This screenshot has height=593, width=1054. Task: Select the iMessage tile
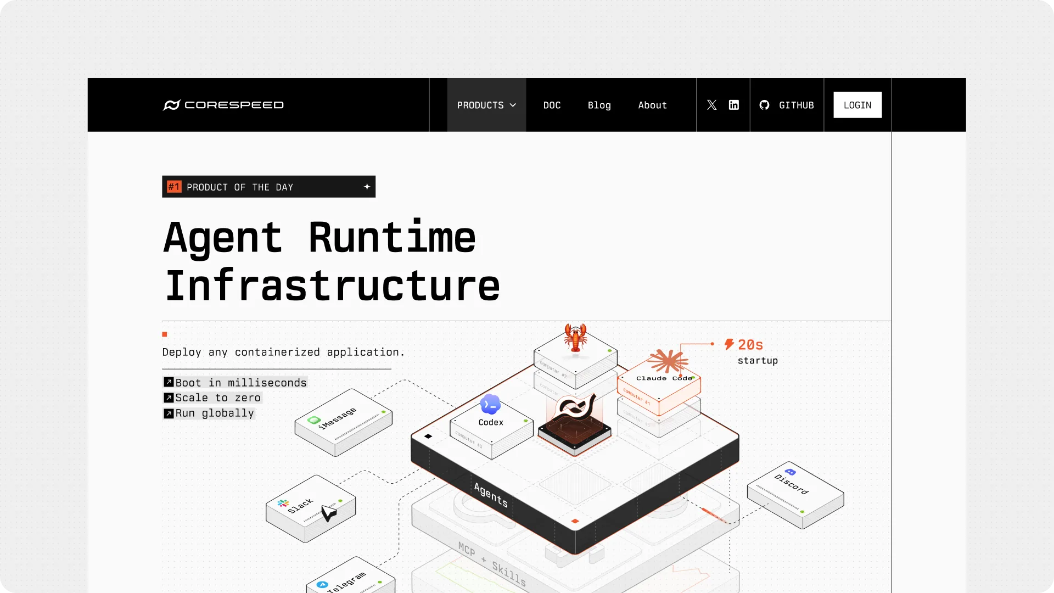coord(344,422)
